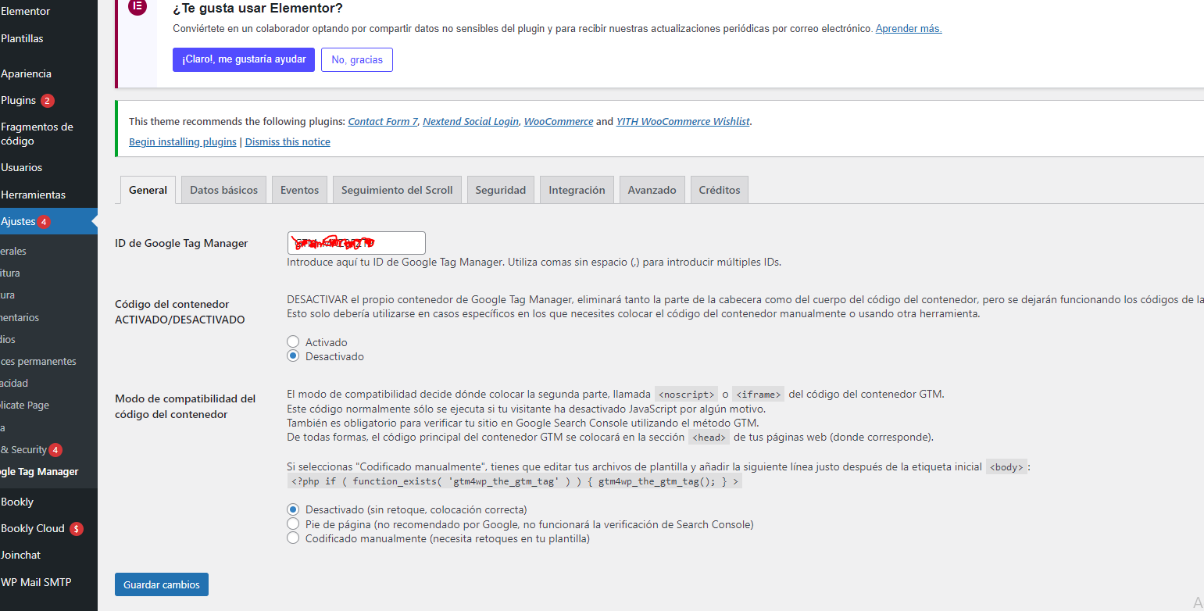
Task: Open Fragmentos de código menu item
Action: 37,134
